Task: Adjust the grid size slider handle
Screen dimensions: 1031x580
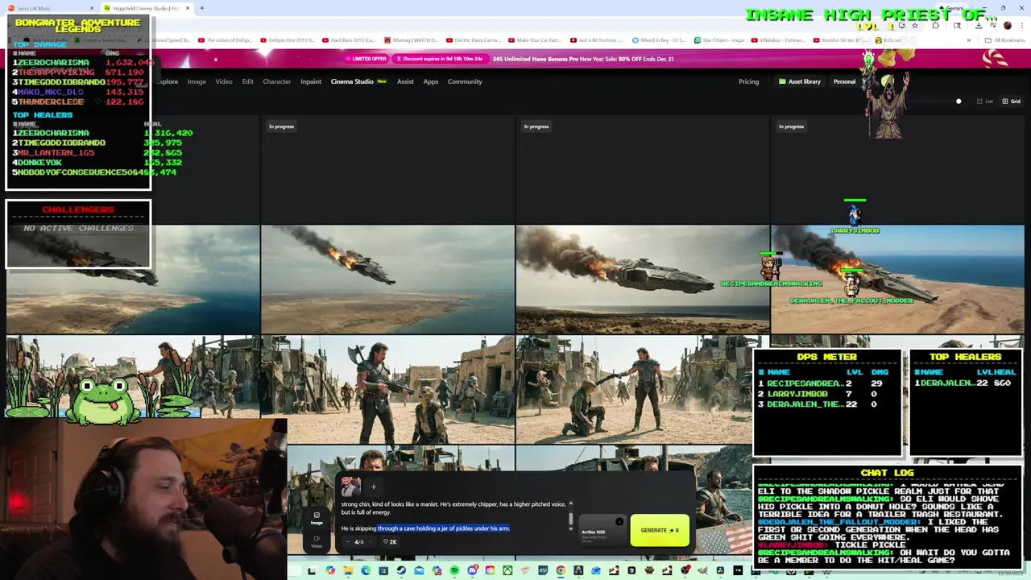Action: click(959, 101)
